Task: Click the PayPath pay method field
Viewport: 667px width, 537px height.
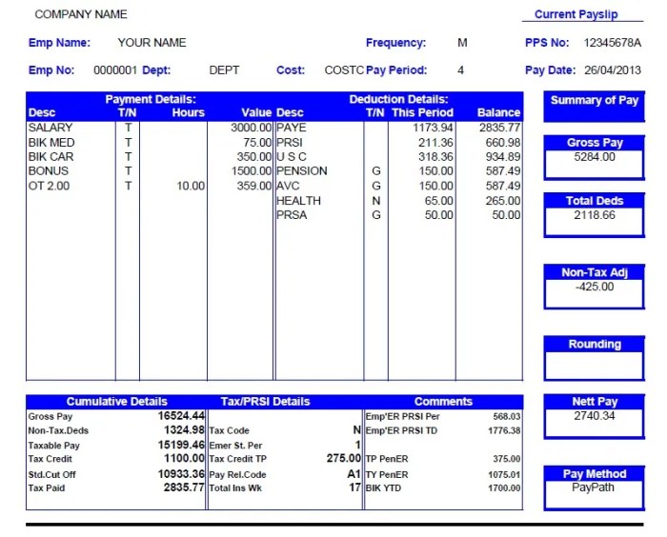Action: 594,487
